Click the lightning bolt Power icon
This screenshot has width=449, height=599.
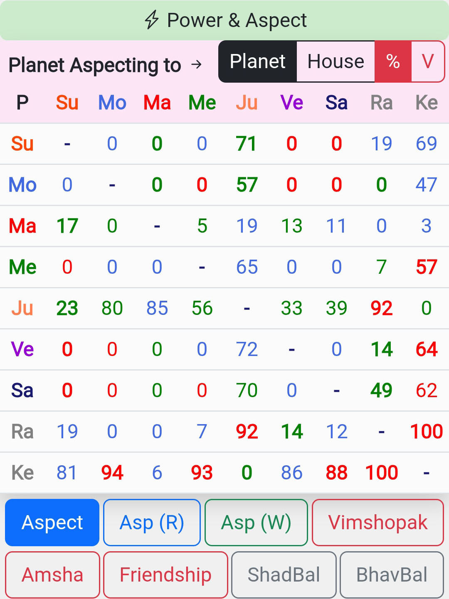(x=152, y=20)
